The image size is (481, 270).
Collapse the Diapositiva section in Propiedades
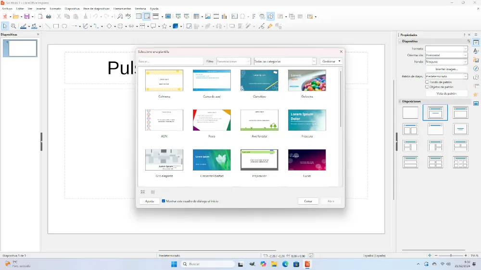tap(400, 41)
